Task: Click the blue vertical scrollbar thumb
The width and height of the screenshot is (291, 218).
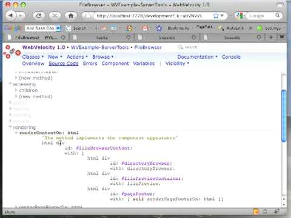Action: point(284,116)
